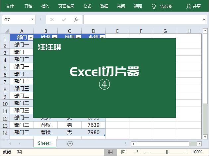Screen dimensions: 209x156
Task: Select the 数据 ribbon tab
Action: (104, 6)
